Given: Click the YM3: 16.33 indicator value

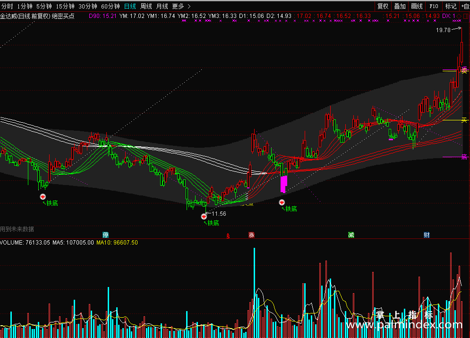Looking at the screenshot, I should (222, 16).
